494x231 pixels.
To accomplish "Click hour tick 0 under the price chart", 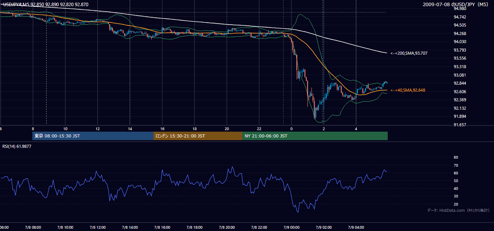I will [291, 129].
